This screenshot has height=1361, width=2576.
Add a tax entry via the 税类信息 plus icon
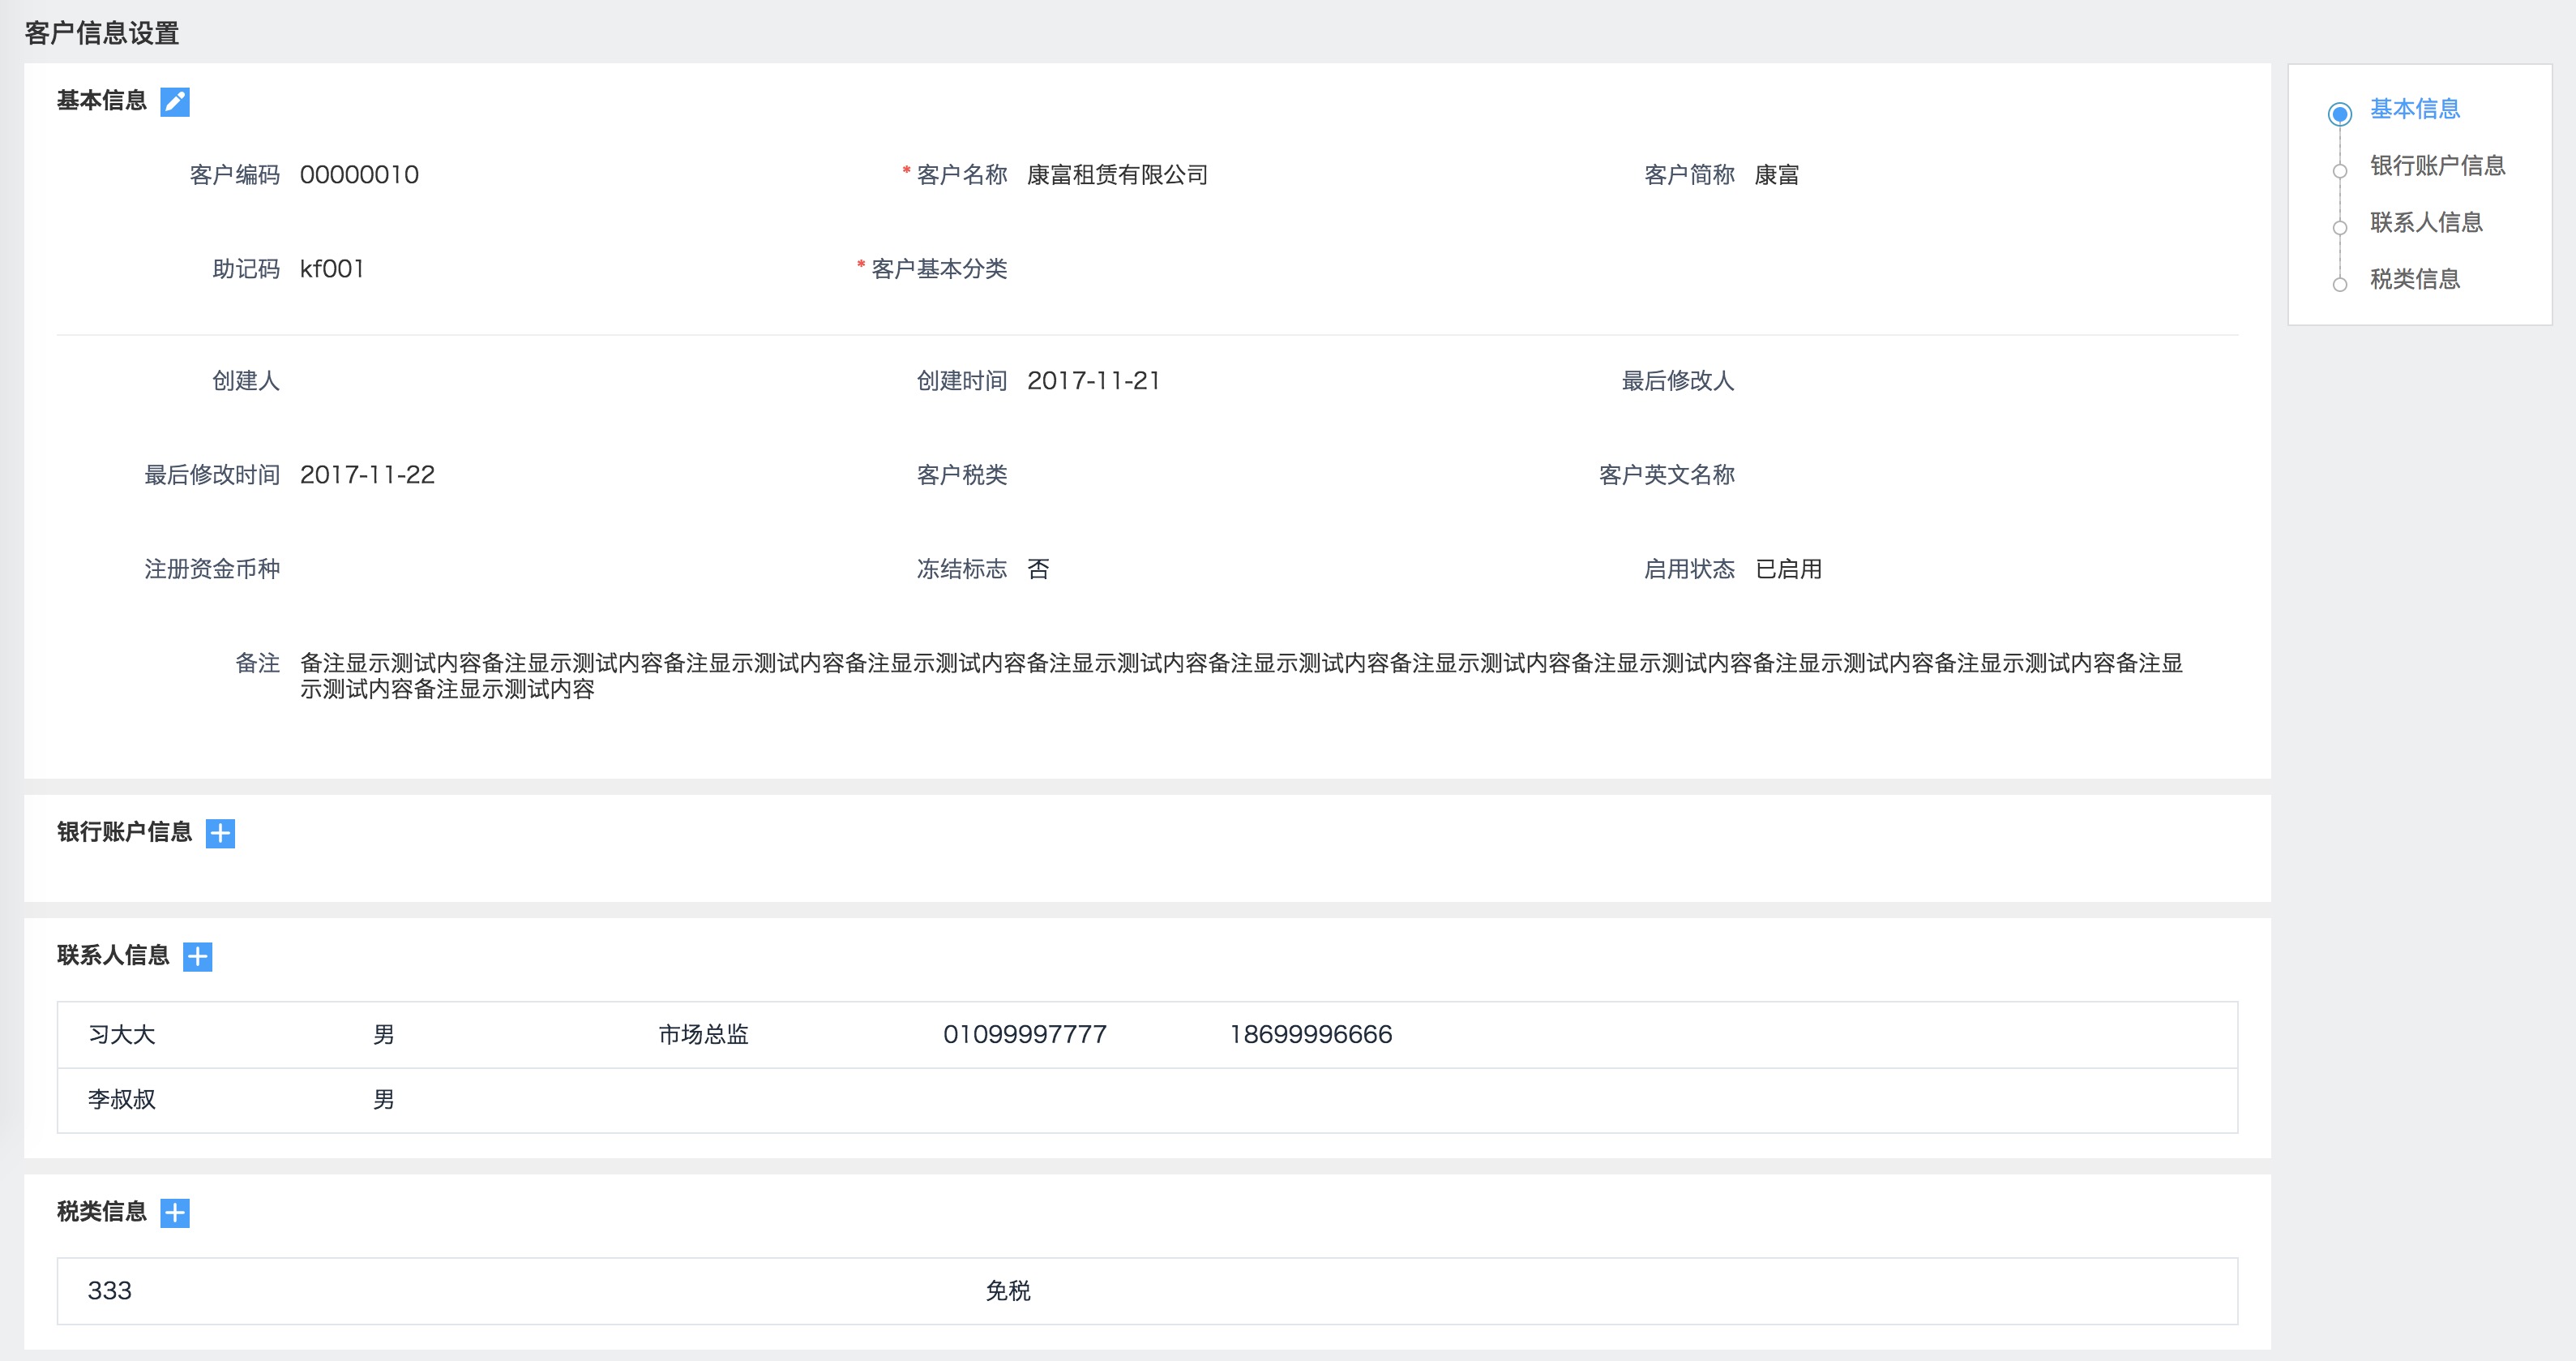(175, 1213)
